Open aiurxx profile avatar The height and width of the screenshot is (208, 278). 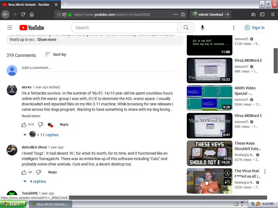12,90
